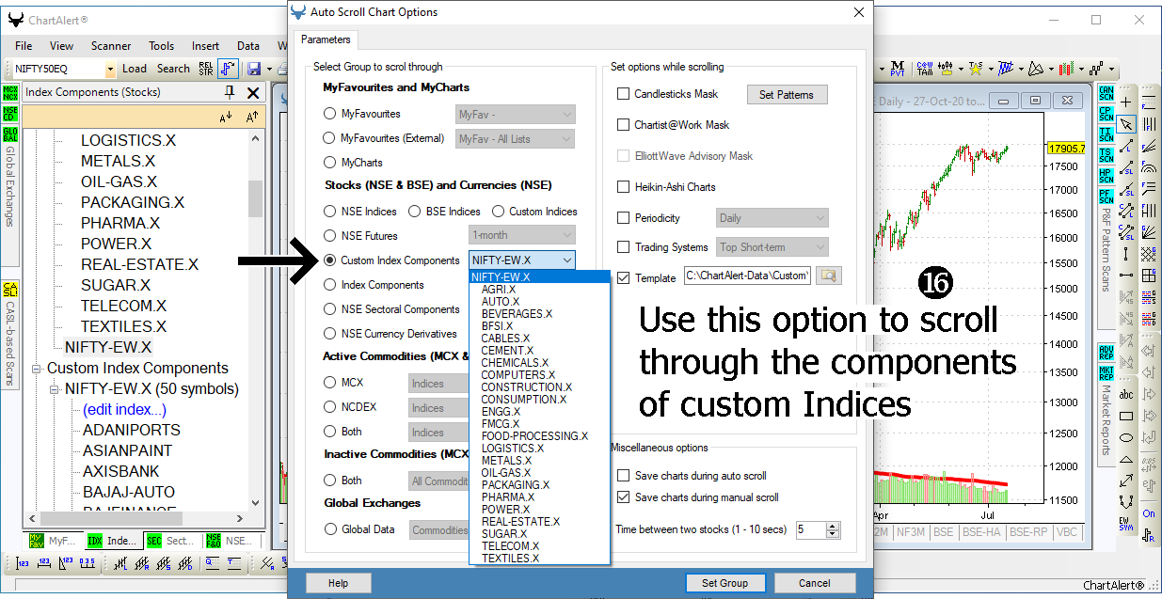This screenshot has height=599, width=1162.
Task: Open the NIFTY50EQ symbol dropdown arrow
Action: pyautogui.click(x=110, y=69)
